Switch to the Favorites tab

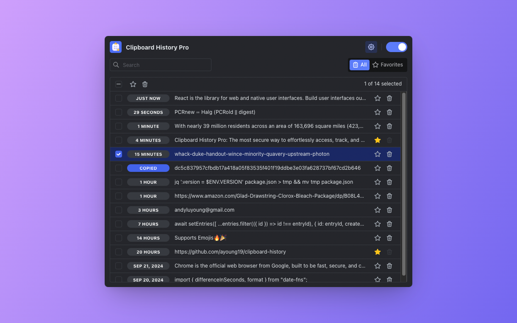coord(388,65)
